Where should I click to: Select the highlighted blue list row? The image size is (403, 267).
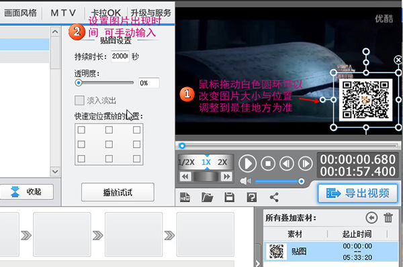click(x=24, y=44)
